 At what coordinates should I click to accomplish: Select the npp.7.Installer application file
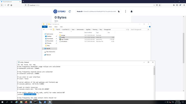(65, 39)
